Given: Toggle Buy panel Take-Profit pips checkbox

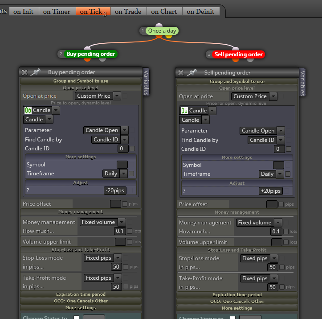Looking at the screenshot, I should (126, 286).
